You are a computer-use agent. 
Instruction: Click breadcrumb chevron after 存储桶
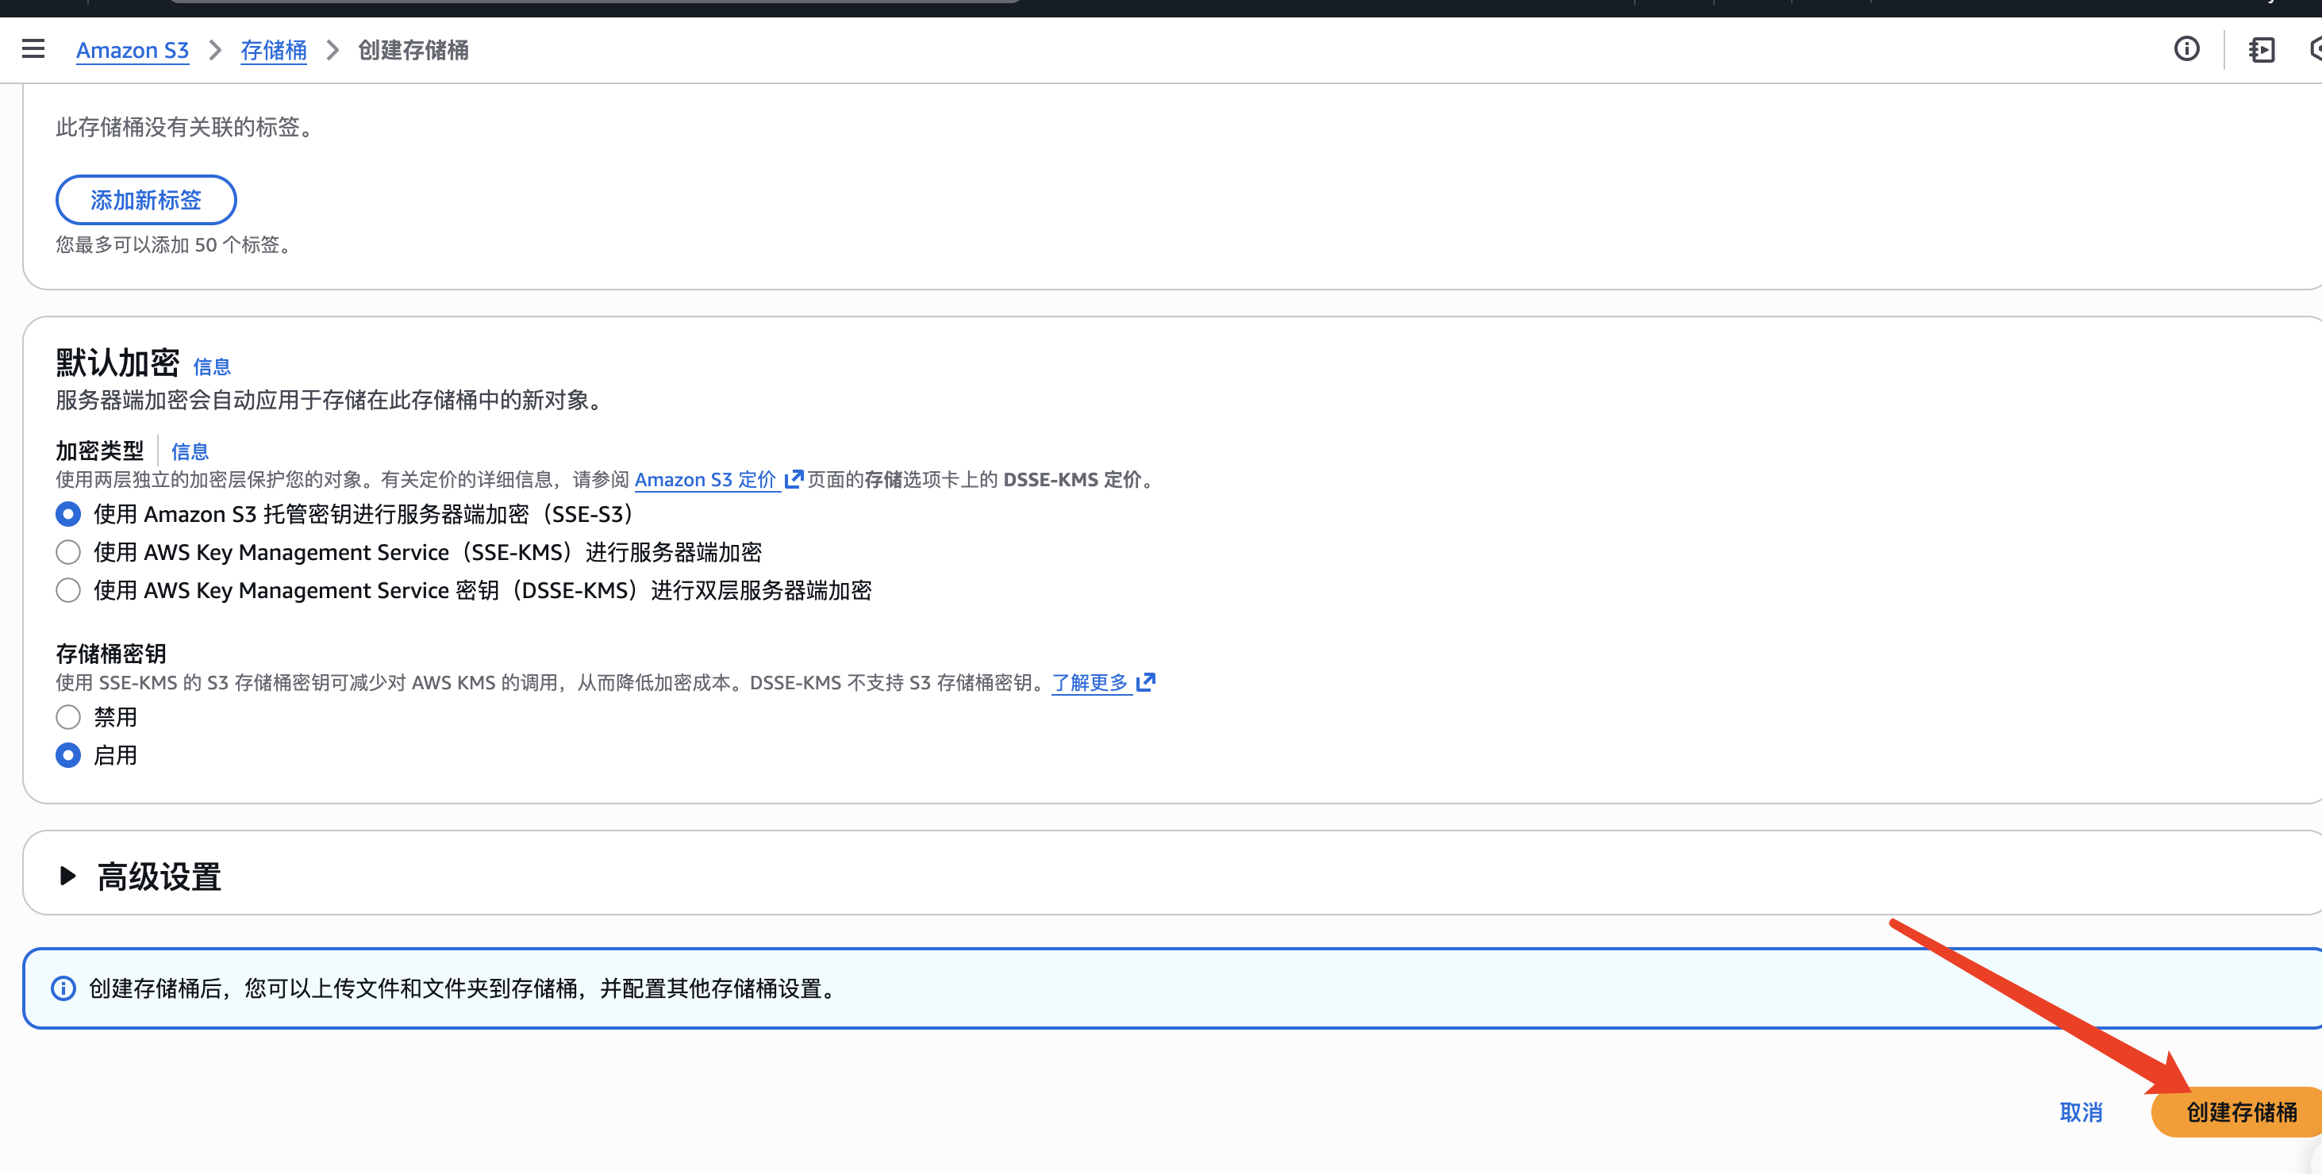click(333, 51)
